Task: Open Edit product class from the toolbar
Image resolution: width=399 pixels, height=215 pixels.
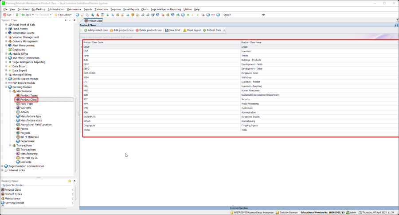Action: tap(121, 30)
